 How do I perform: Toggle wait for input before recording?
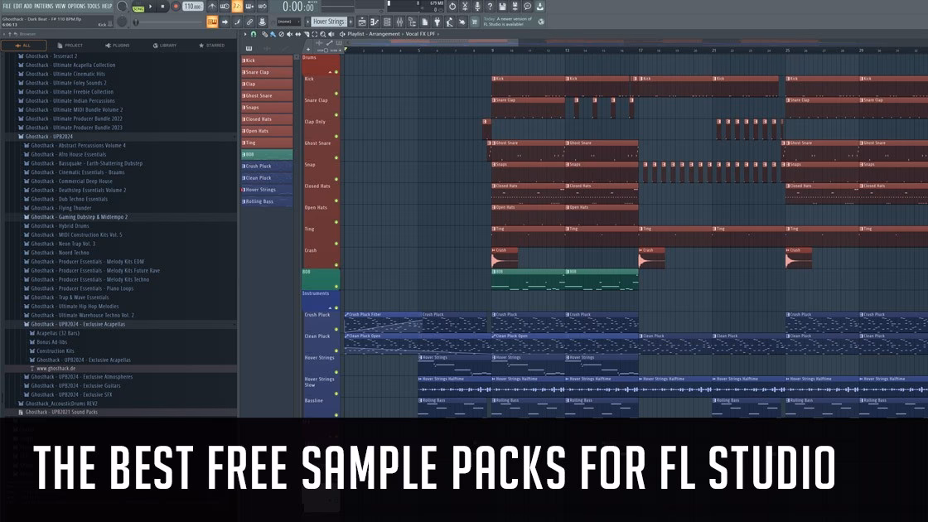[225, 7]
